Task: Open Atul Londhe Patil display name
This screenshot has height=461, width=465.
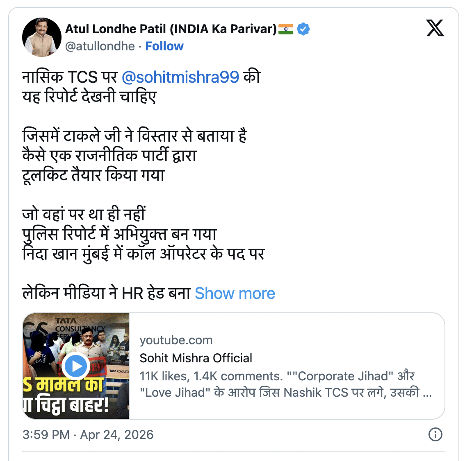Action: pyautogui.click(x=171, y=29)
